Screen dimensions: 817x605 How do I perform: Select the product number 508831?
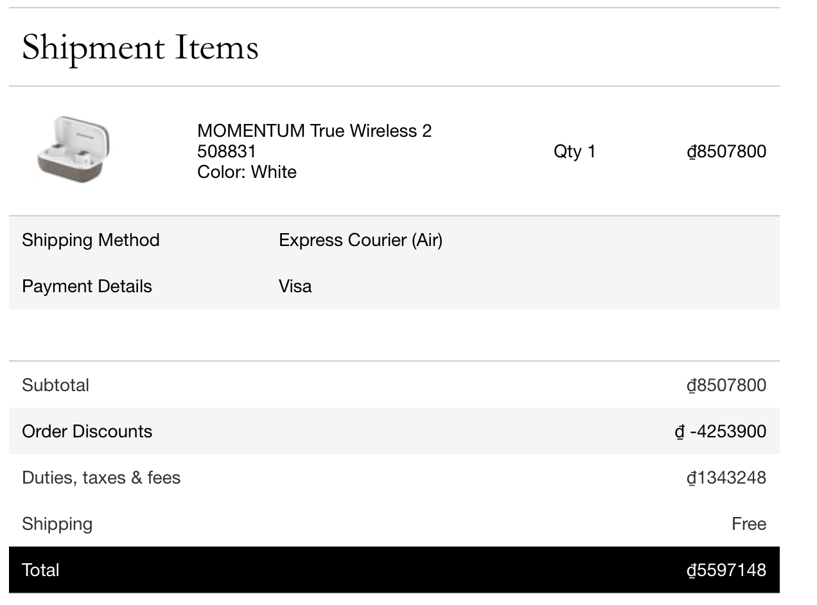pos(226,152)
